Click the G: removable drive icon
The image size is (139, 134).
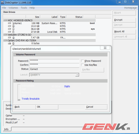pos(10,37)
